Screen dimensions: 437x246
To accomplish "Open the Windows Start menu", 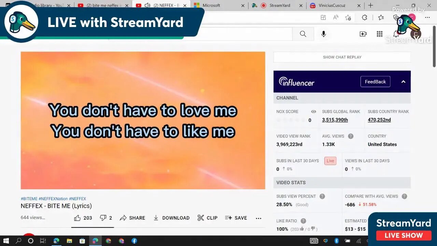I will [6, 241].
